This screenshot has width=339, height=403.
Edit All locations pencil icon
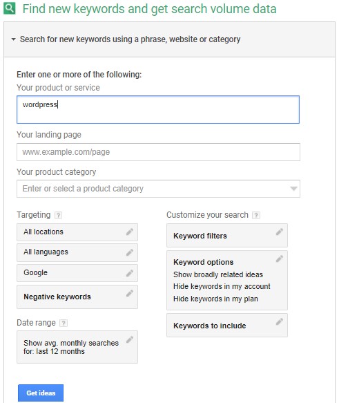(x=130, y=232)
